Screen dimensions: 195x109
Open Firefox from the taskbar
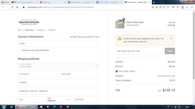pyautogui.click(x=68, y=107)
